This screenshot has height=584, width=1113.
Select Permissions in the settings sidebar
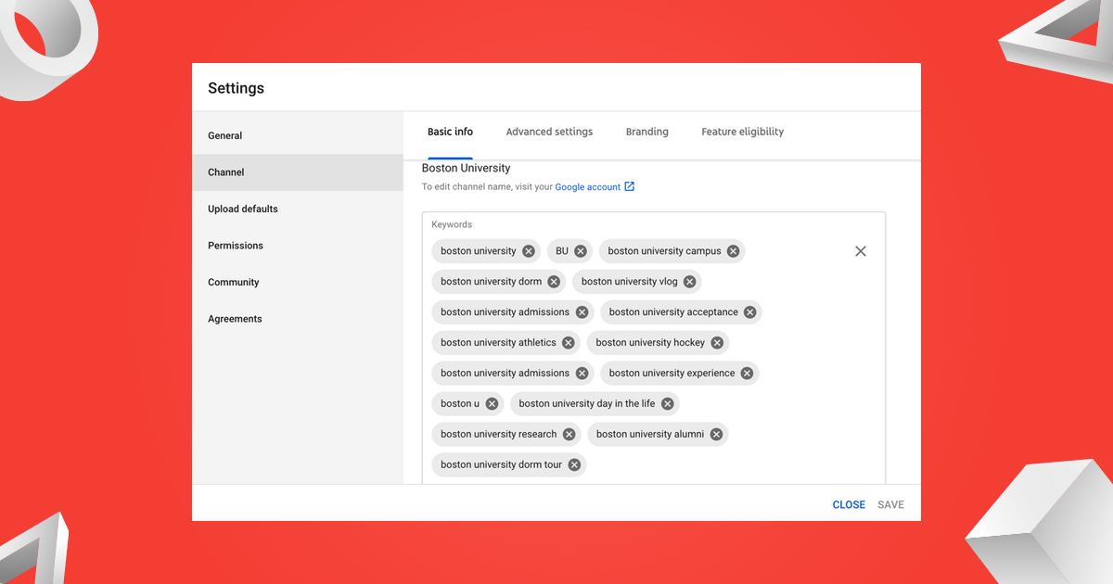pos(235,245)
